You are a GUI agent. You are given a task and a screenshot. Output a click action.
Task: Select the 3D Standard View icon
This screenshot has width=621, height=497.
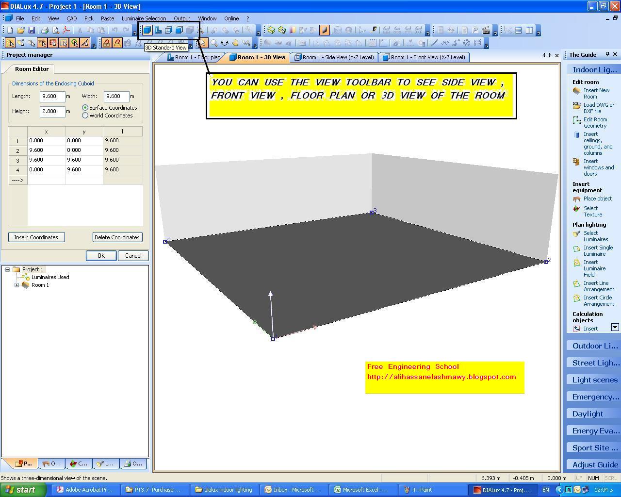(147, 30)
